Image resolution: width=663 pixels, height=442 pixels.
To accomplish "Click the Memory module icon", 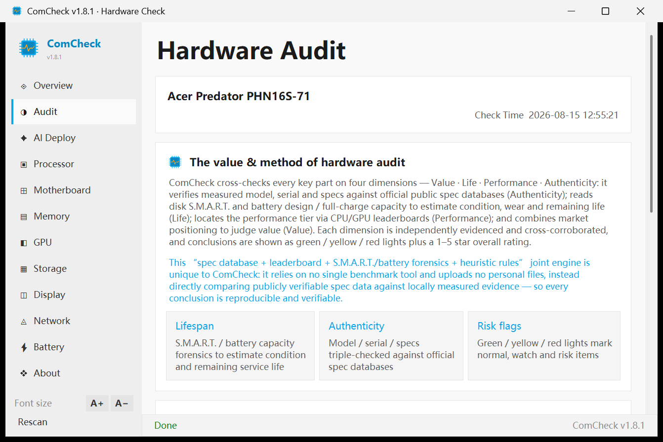I will [24, 217].
